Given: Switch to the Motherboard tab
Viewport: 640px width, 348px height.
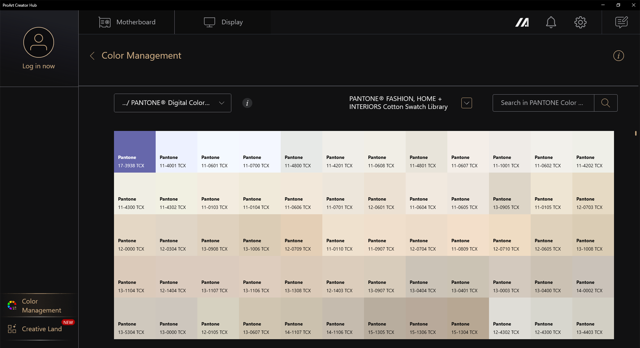Looking at the screenshot, I should click(x=127, y=22).
